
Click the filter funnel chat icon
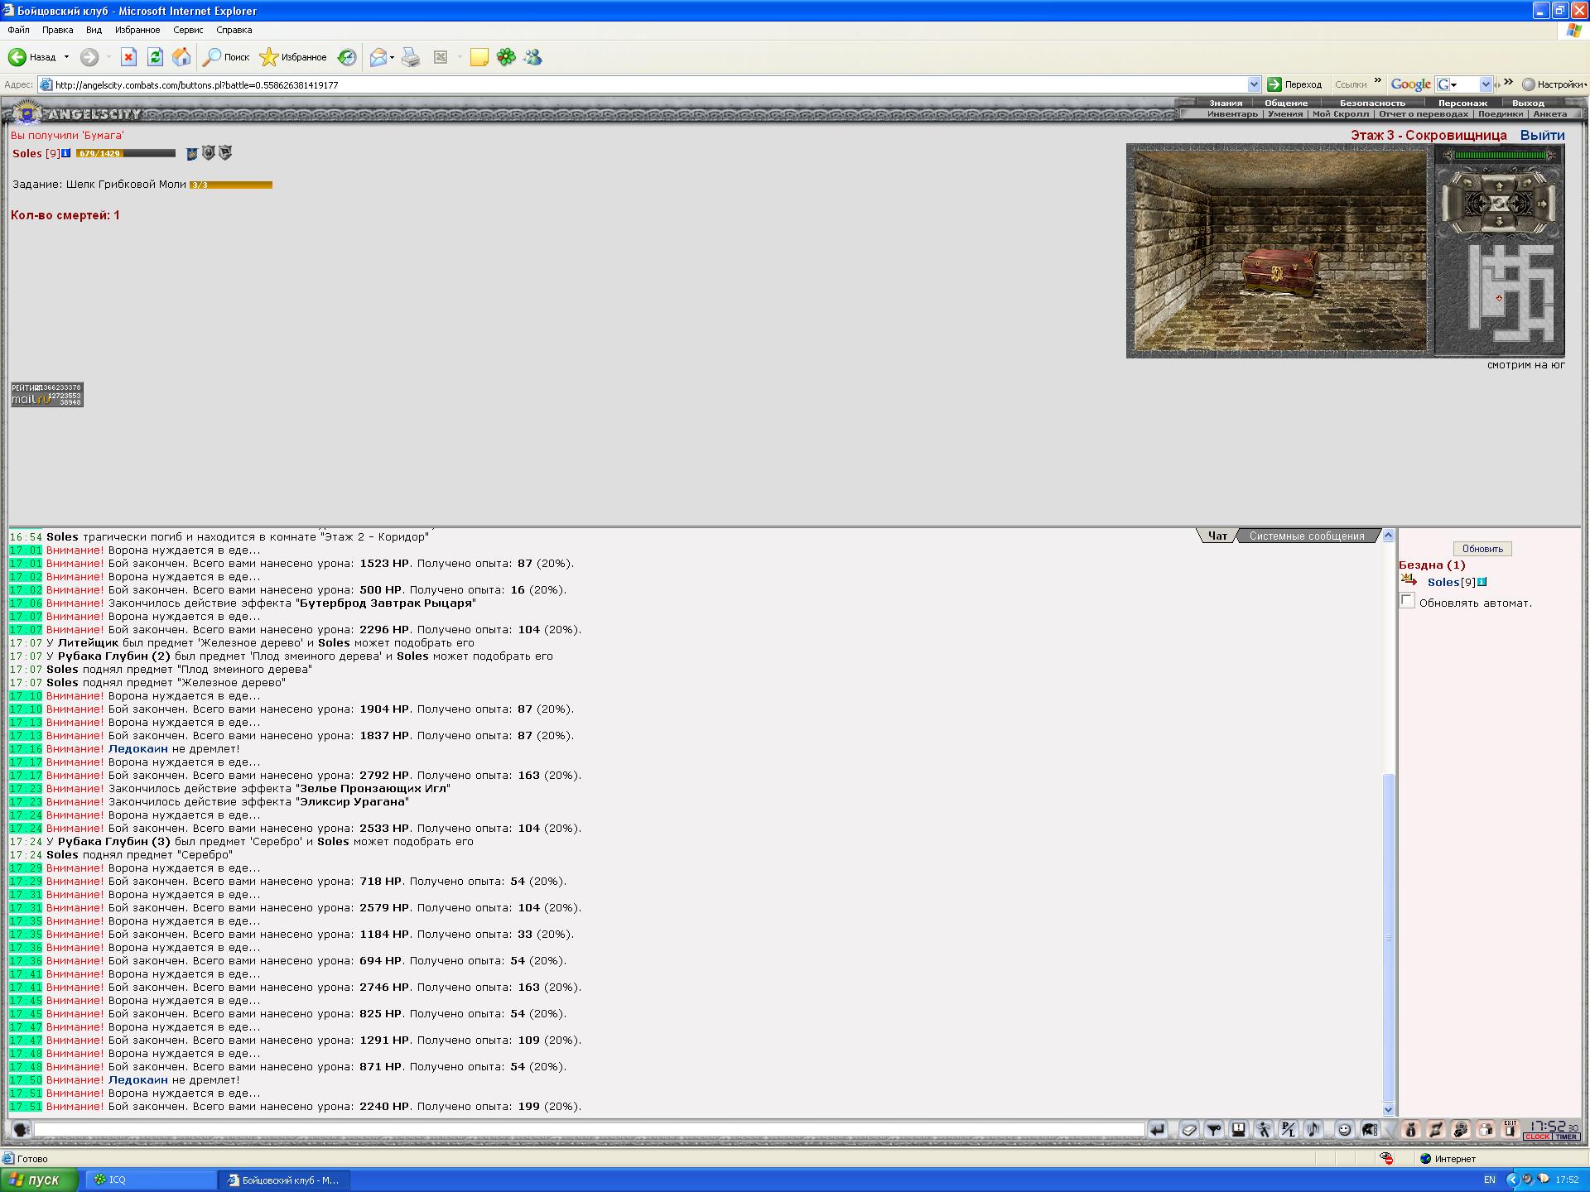[1214, 1129]
